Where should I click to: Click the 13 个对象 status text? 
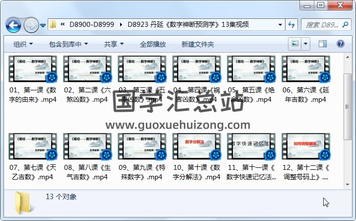coord(61,197)
